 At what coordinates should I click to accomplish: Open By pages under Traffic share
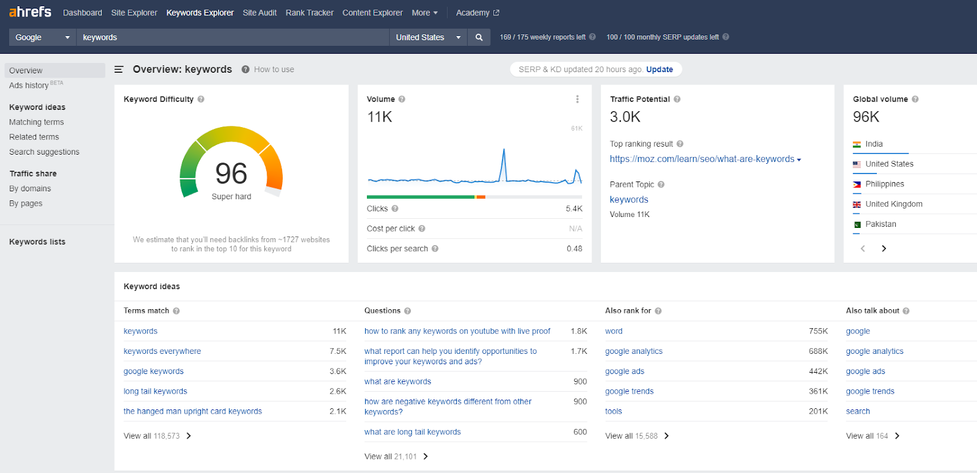[26, 204]
